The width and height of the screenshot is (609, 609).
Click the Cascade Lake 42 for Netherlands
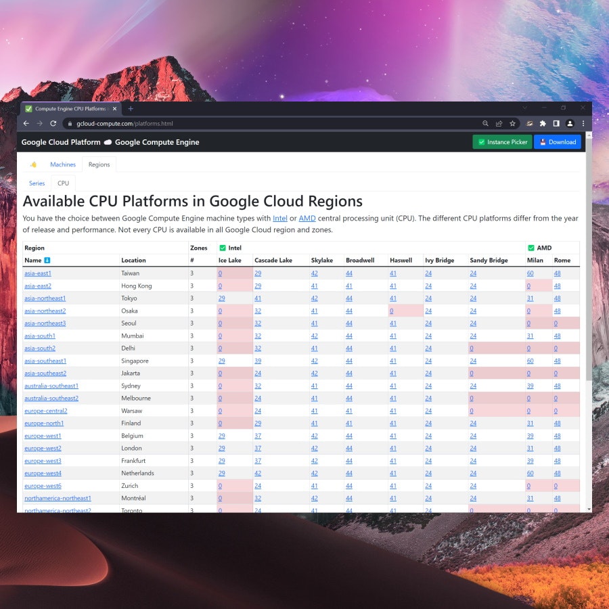click(x=258, y=473)
